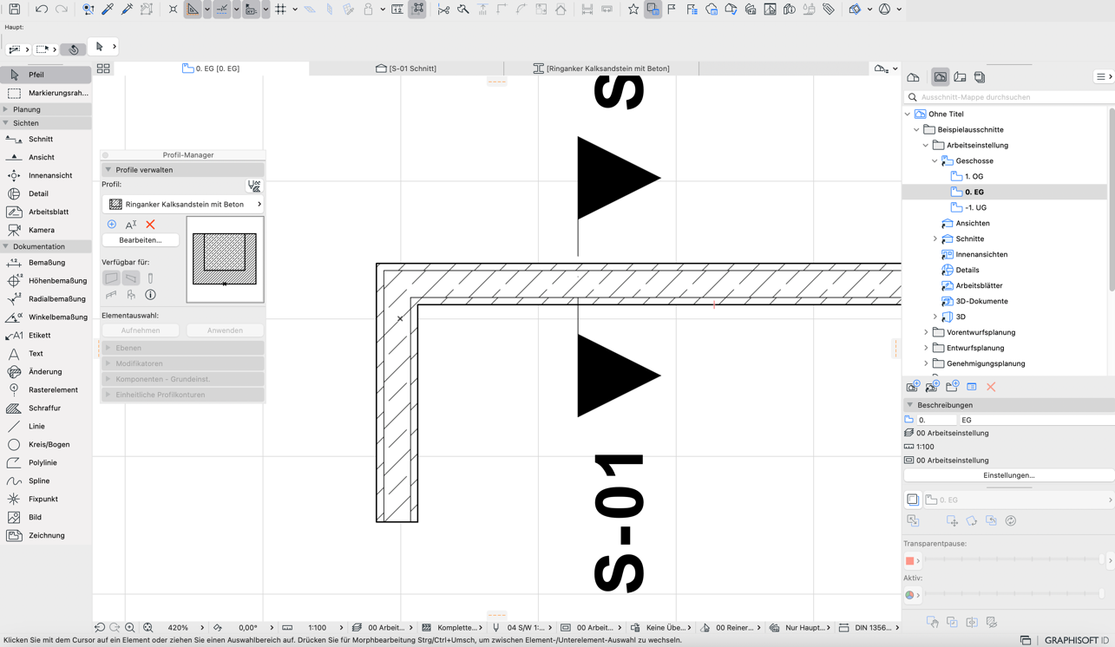Toggle the highlighted element snap button

[x=417, y=10]
